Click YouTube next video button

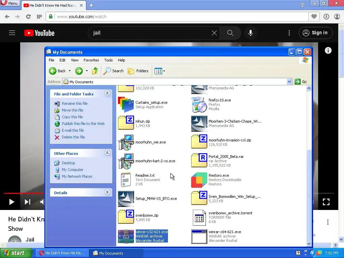(x=28, y=202)
